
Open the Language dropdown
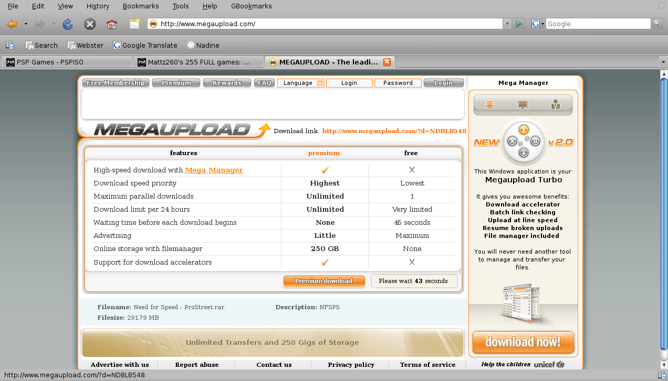(x=301, y=83)
